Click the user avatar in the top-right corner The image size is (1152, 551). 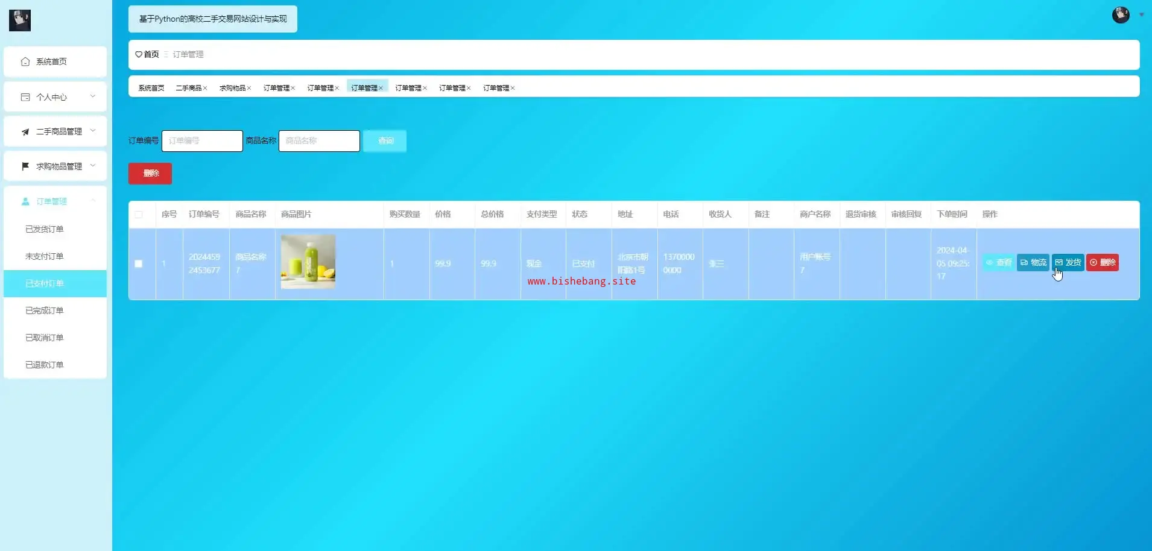click(x=1120, y=15)
